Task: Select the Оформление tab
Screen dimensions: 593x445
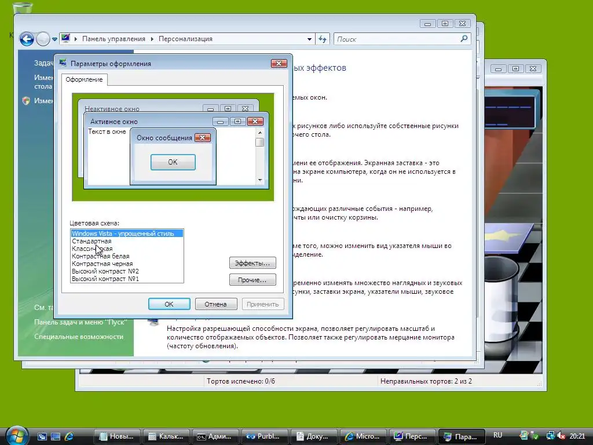Action: [x=84, y=79]
